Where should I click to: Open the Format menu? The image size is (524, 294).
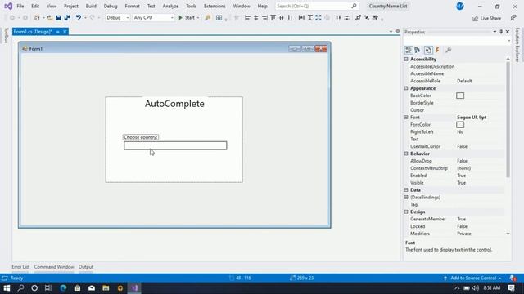(x=132, y=6)
